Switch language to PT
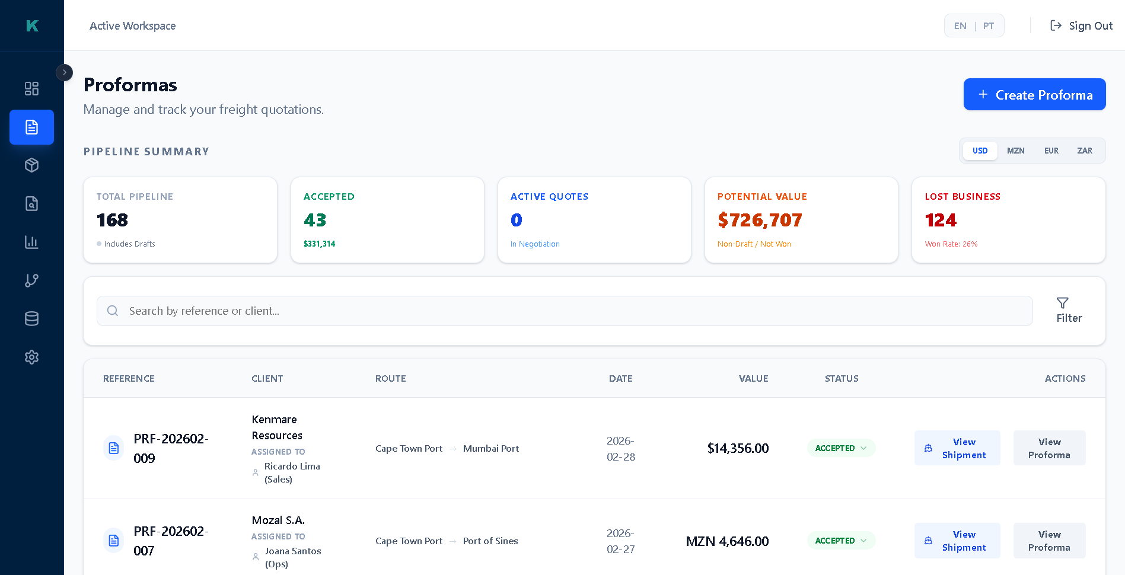The width and height of the screenshot is (1125, 575). pyautogui.click(x=988, y=26)
